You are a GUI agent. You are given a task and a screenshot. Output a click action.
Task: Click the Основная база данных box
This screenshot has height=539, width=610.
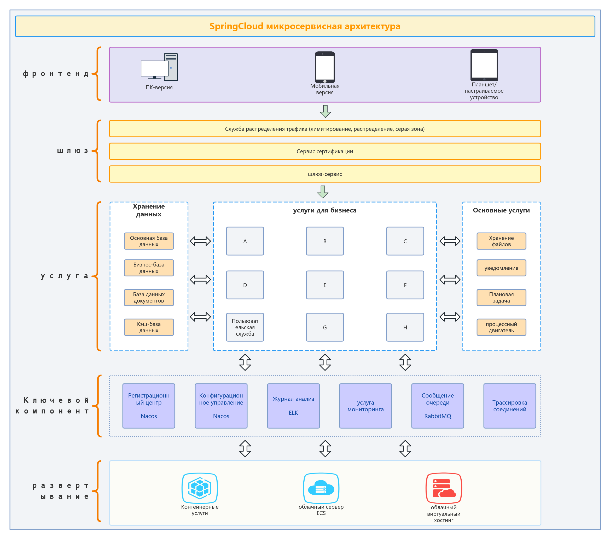pos(149,241)
